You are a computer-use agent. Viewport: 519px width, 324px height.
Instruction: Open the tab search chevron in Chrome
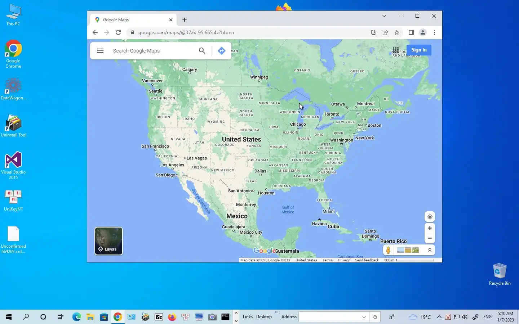point(384,16)
